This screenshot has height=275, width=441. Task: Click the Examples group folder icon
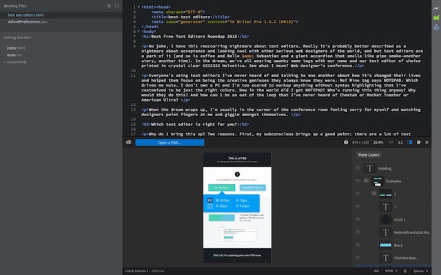coord(366,181)
